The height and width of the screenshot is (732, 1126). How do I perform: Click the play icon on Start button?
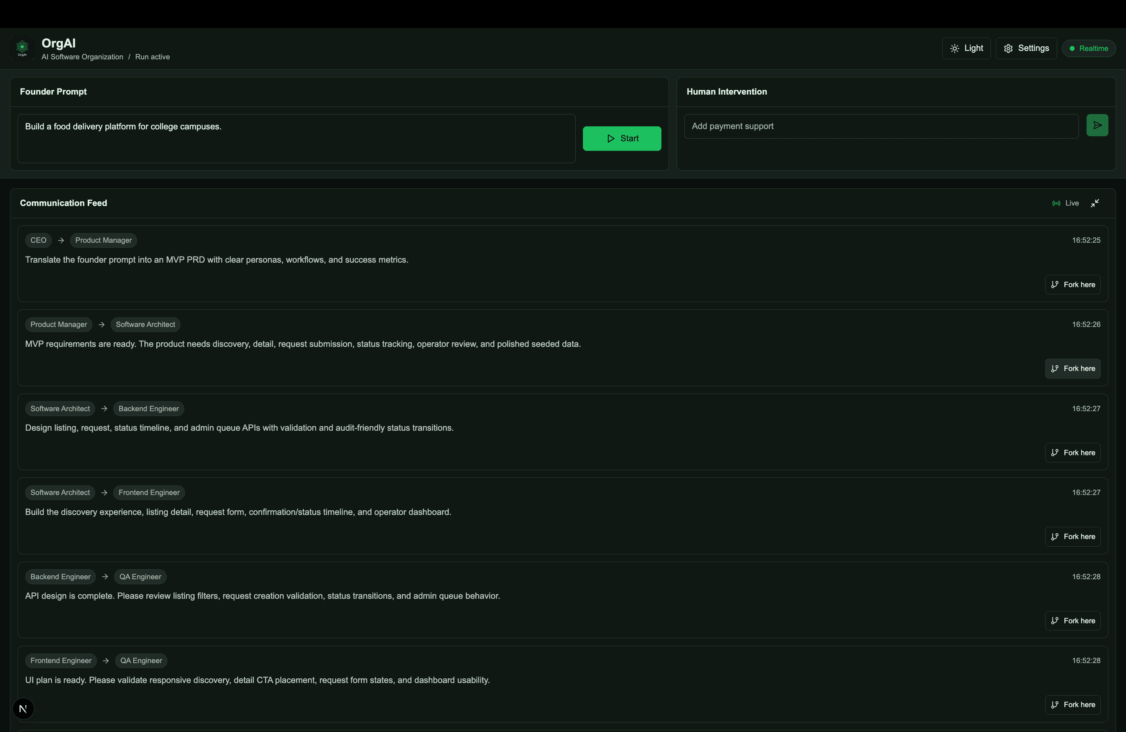pyautogui.click(x=611, y=139)
